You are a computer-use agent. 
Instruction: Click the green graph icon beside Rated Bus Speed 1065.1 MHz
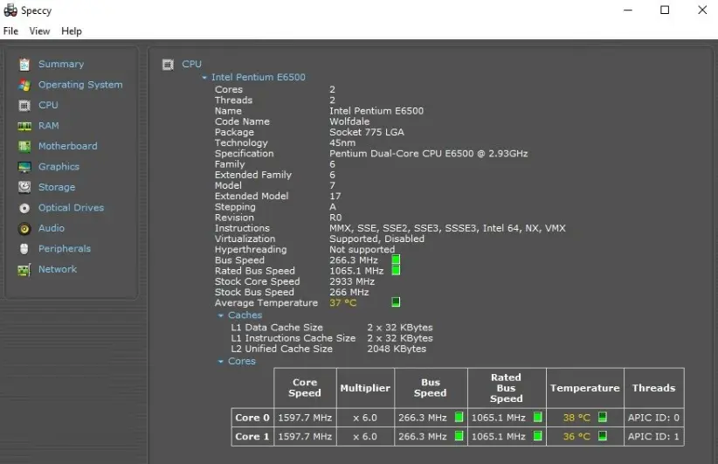[396, 270]
